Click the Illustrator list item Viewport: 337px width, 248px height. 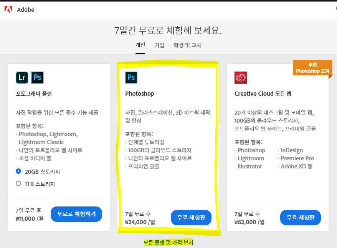[250, 166]
